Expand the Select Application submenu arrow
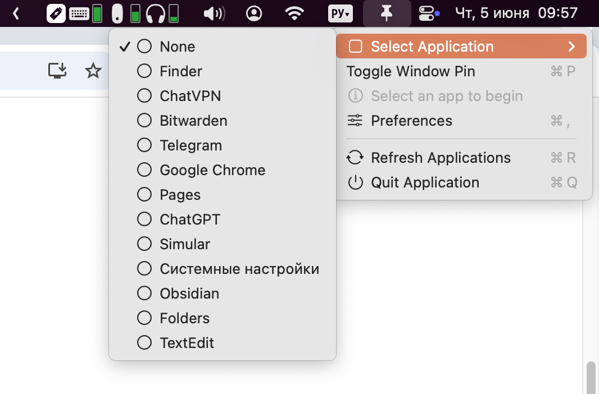599x394 pixels. click(571, 47)
